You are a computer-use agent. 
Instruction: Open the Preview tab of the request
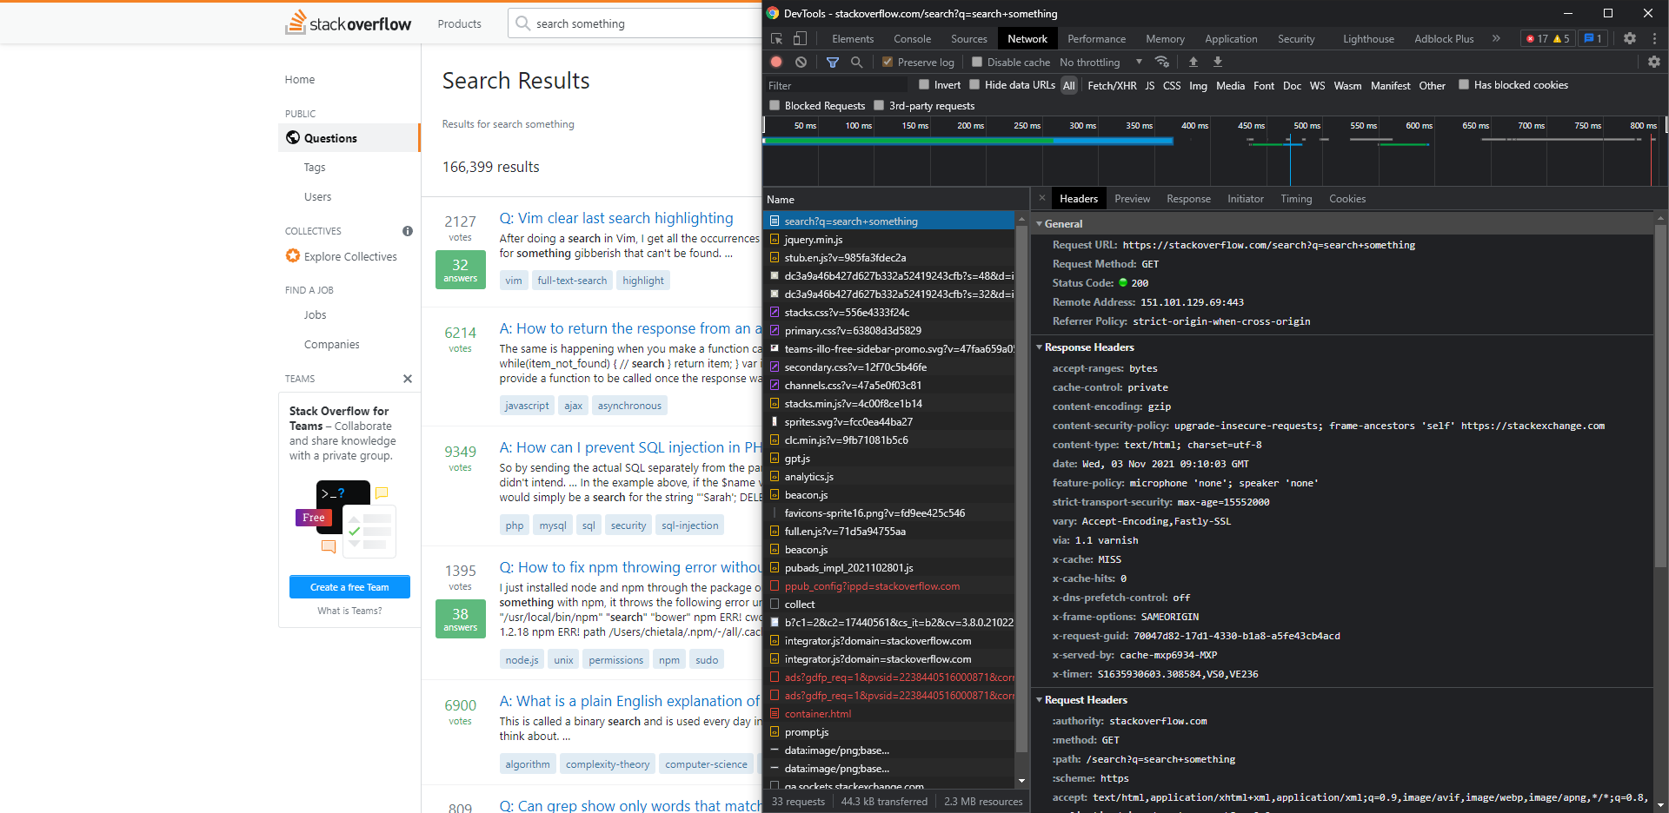1133,199
